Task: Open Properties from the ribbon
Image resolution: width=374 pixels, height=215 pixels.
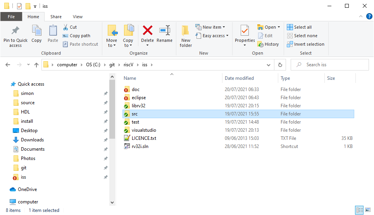Action: (x=245, y=31)
